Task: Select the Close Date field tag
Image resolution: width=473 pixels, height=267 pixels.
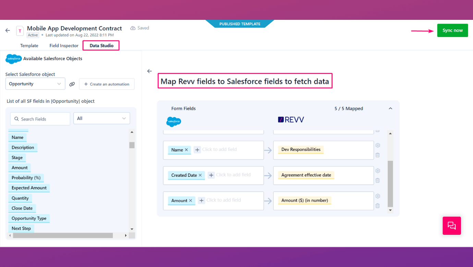Action: (22, 208)
